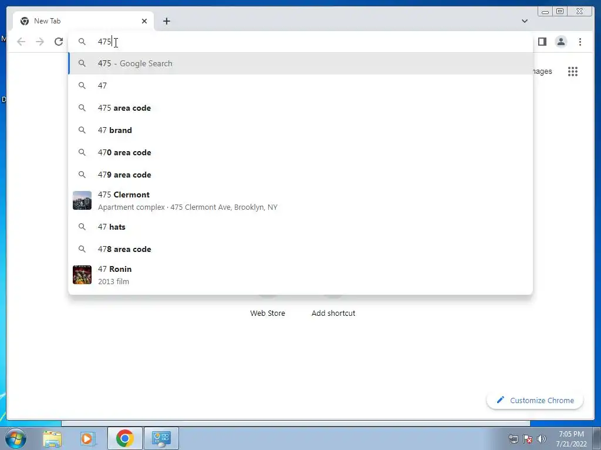Click the horizontal scrollbar below Chrome
601x450 pixels.
click(x=296, y=423)
